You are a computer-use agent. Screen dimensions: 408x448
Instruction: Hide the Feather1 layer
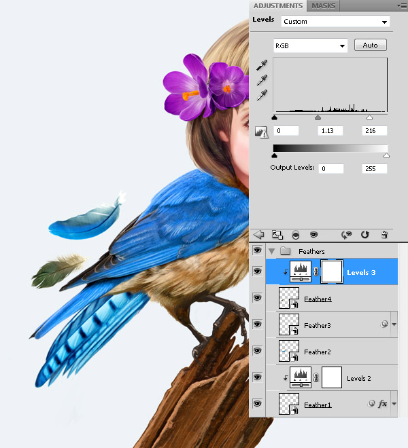click(258, 403)
